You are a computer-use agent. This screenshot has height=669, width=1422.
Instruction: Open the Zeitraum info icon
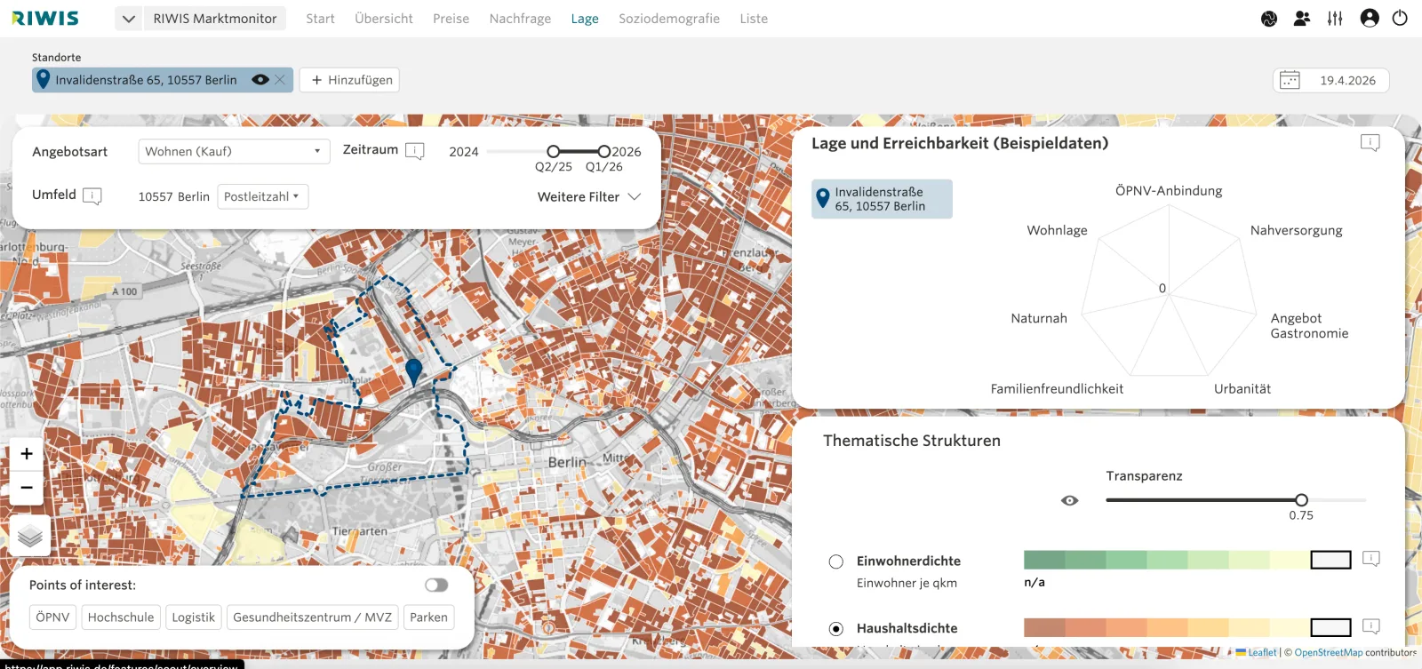(415, 151)
